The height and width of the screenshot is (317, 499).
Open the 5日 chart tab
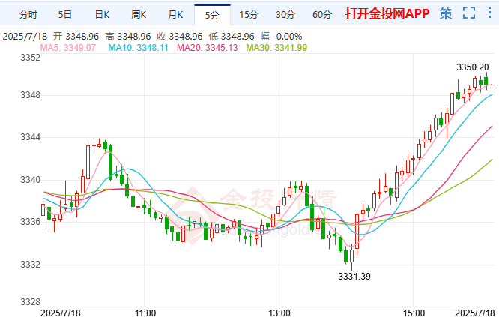click(x=65, y=15)
